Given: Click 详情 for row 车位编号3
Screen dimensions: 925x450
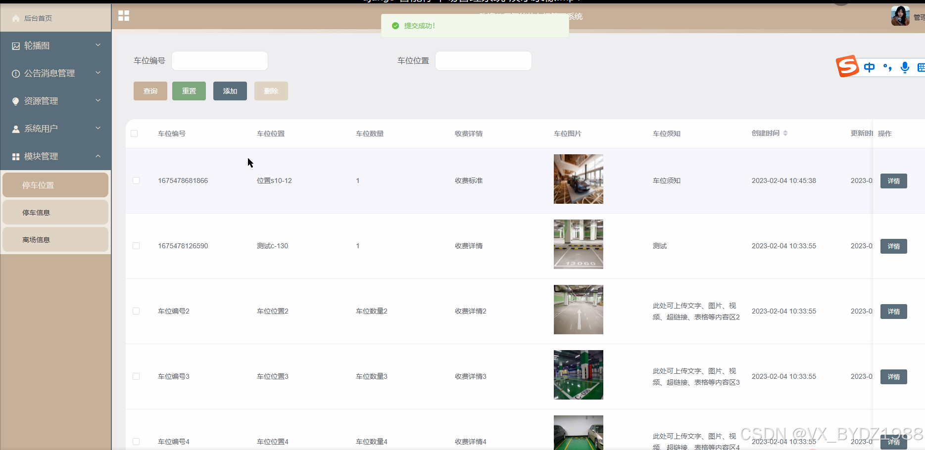Looking at the screenshot, I should [x=894, y=377].
